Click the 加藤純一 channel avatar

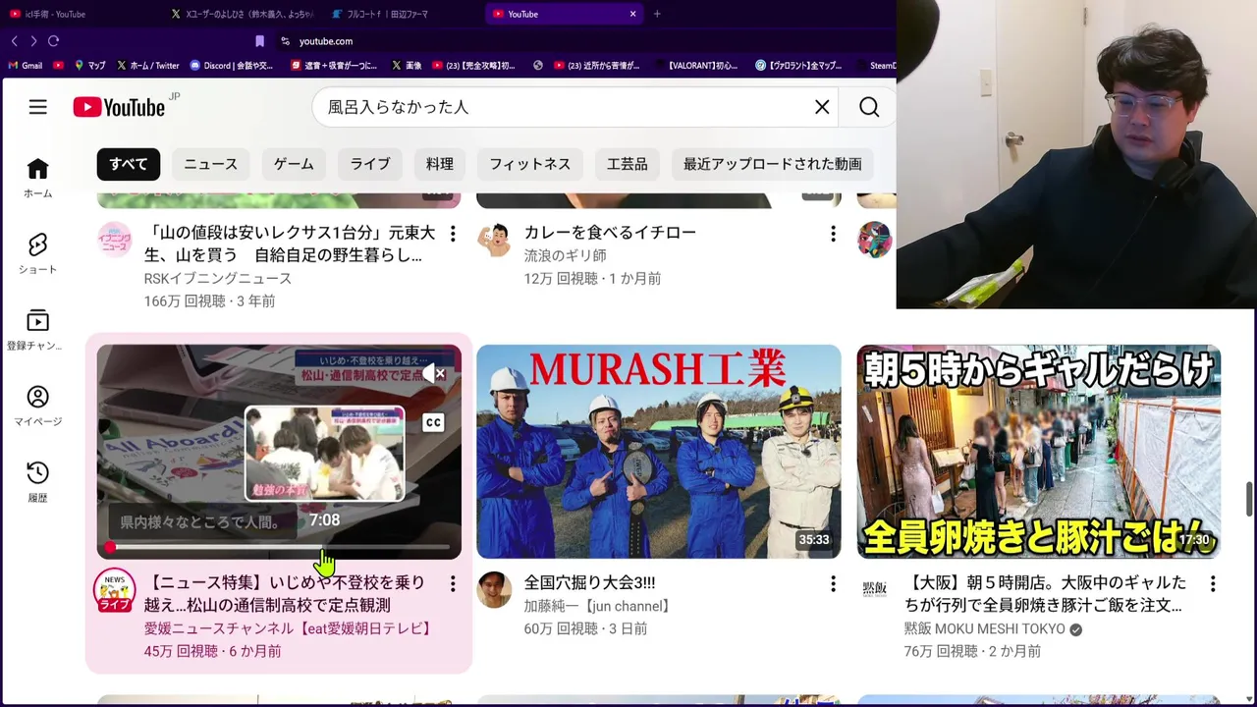494,590
